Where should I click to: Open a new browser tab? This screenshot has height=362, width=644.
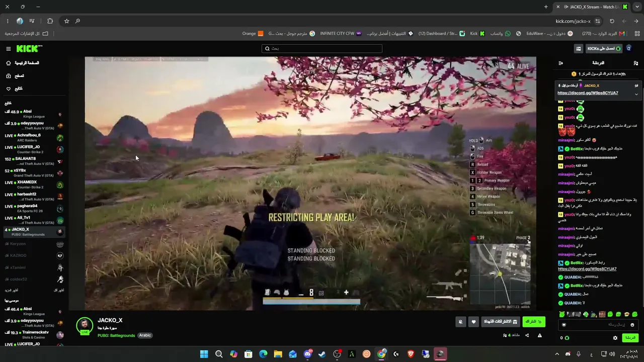(x=546, y=7)
